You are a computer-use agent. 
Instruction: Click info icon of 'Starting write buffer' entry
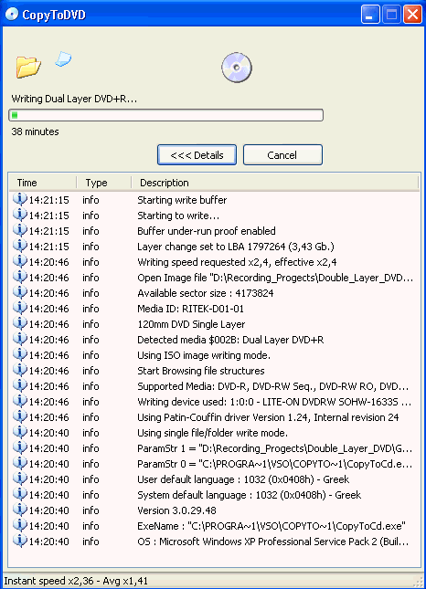coord(19,199)
